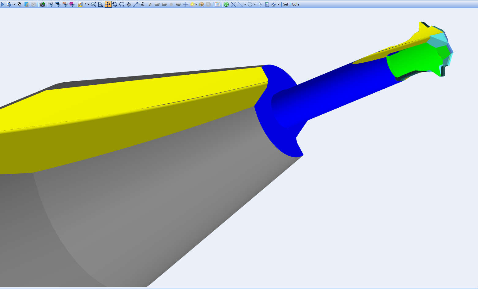Screen dimensions: 478x289
Task: Toggle the arrow pointer selection mode
Action: 260,4
